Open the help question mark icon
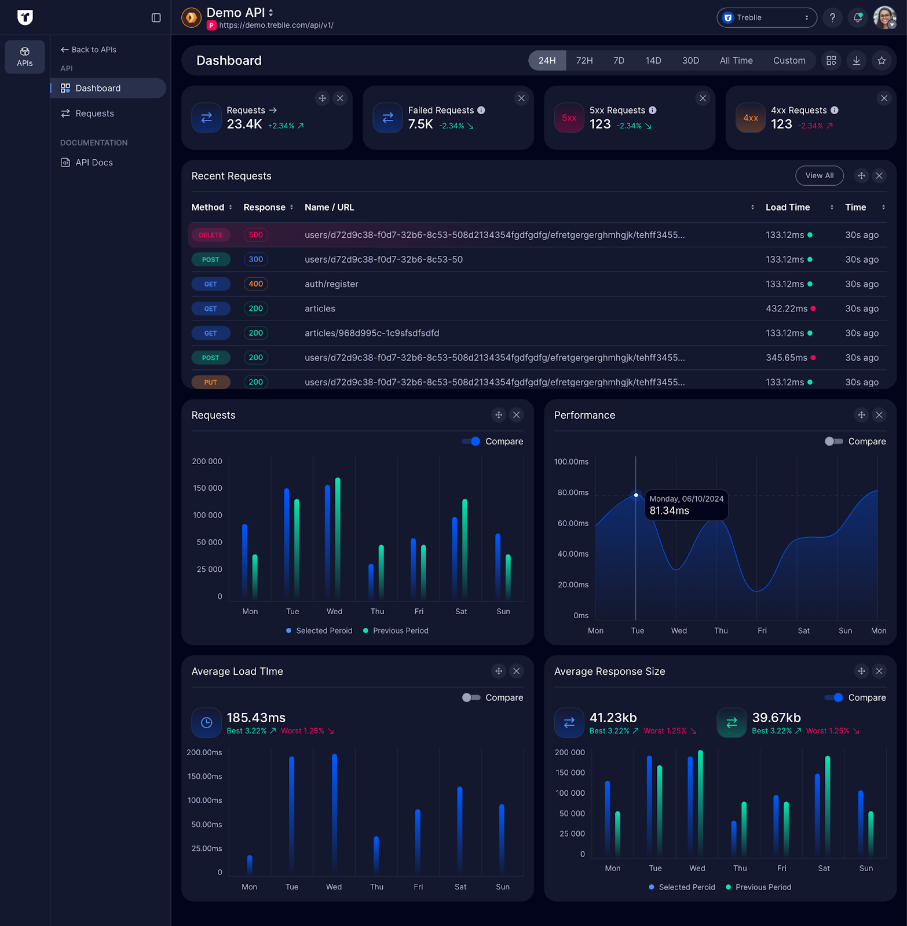Viewport: 907px width, 926px height. coord(832,17)
